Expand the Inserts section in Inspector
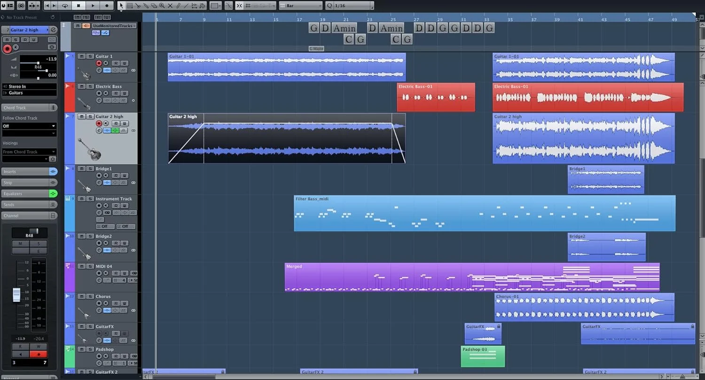705x380 pixels. [26, 172]
